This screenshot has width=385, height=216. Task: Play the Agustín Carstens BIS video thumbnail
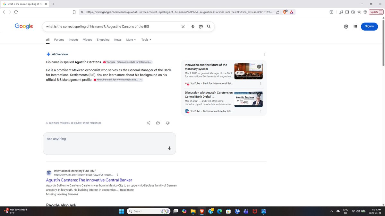click(x=248, y=99)
